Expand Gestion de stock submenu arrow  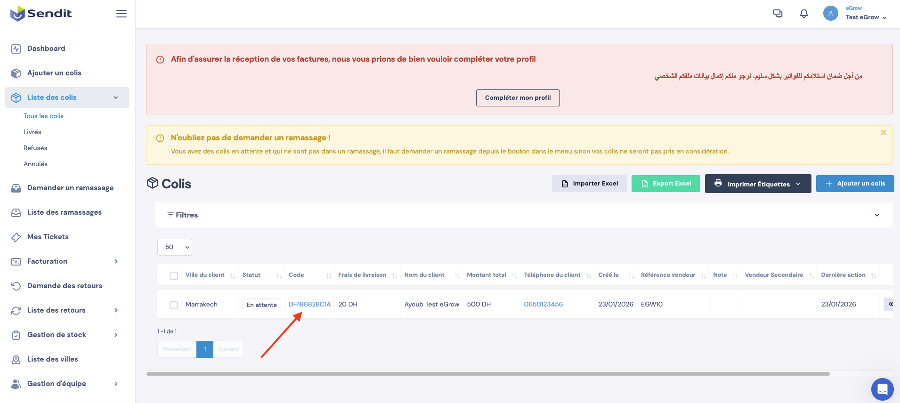(116, 335)
